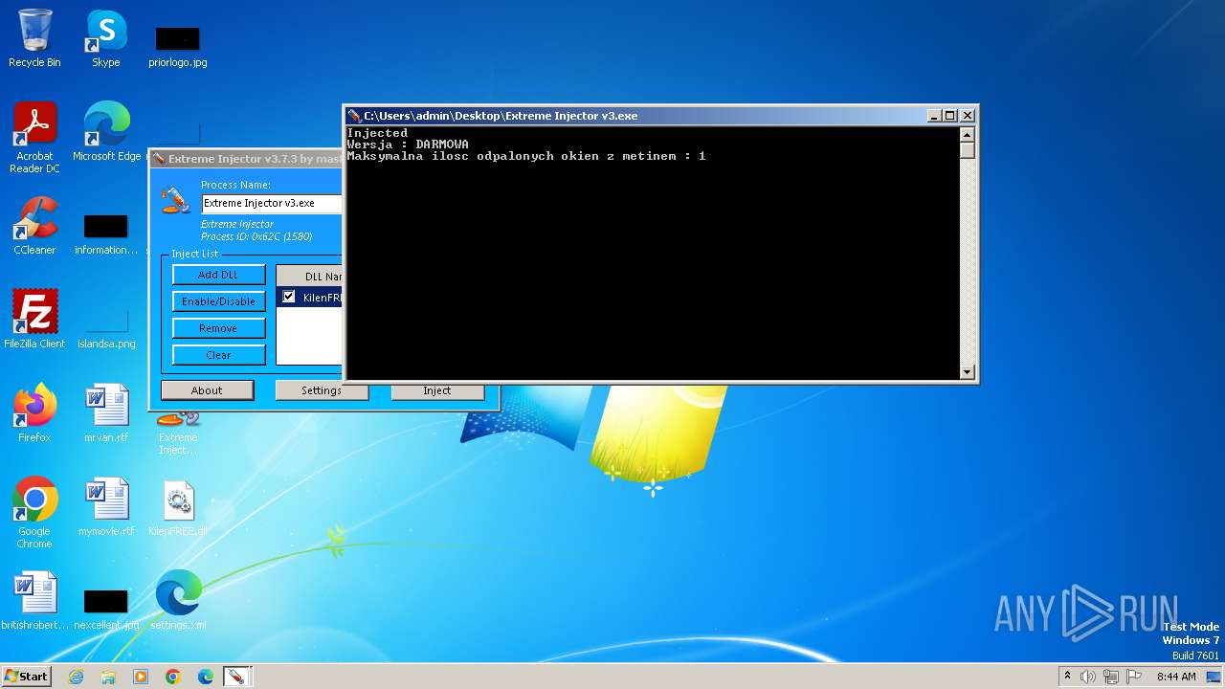The width and height of the screenshot is (1225, 689).
Task: Click Clear button in Inject List
Action: pos(218,355)
